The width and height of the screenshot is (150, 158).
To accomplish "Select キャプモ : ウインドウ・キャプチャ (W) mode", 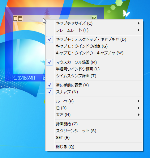I will point(94,53).
